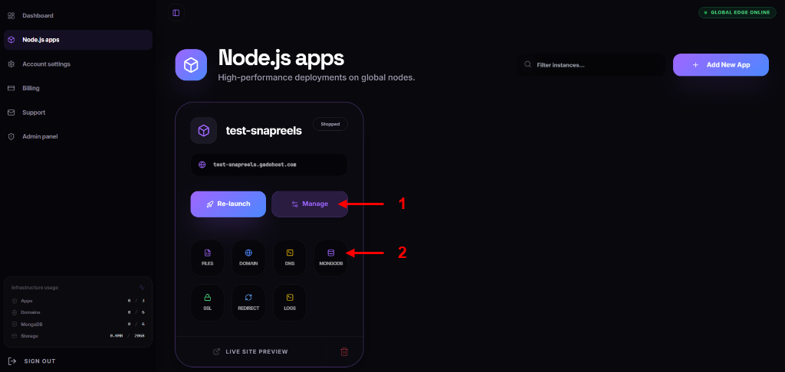Open the DNS tile
The image size is (785, 372).
[x=289, y=258]
